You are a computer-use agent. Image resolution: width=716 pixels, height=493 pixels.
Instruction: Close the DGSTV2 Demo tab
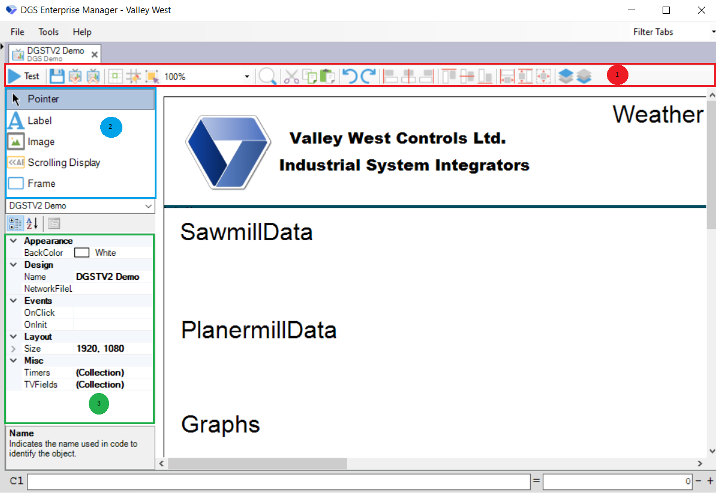point(95,55)
